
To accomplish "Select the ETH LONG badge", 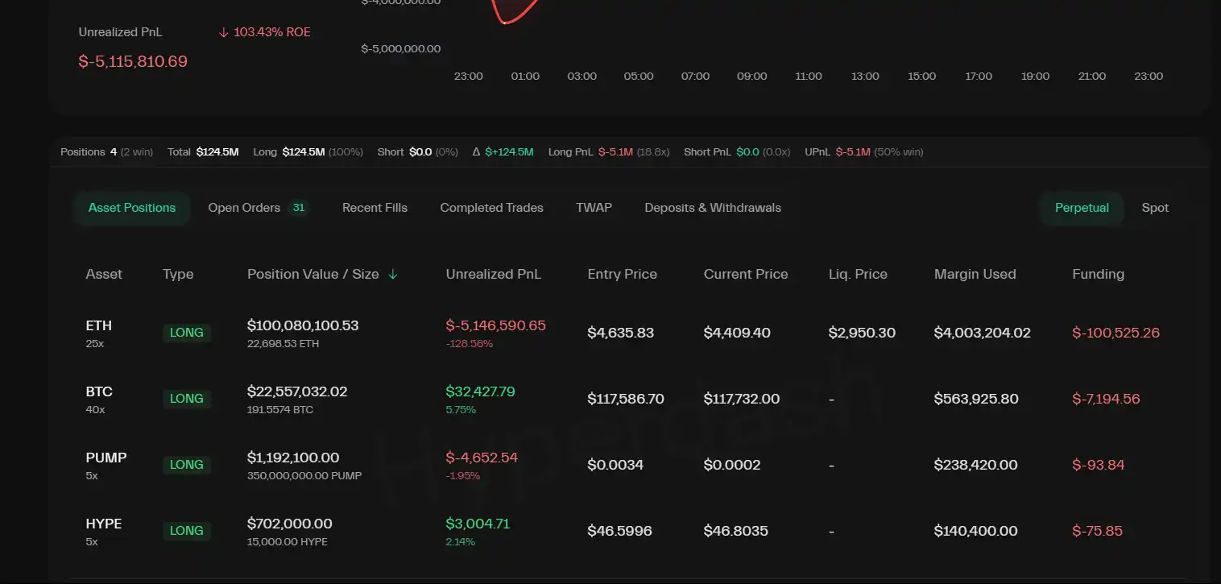I will point(187,333).
